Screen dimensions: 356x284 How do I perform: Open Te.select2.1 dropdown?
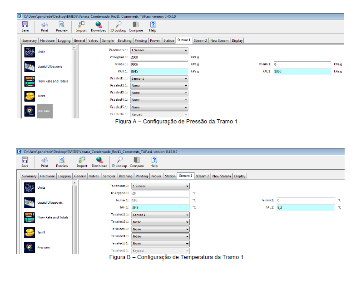161,222
